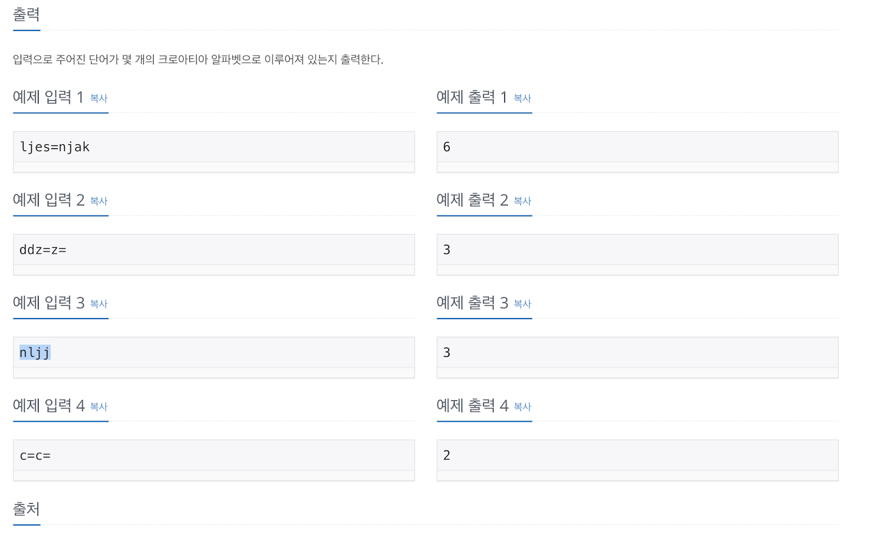Image resolution: width=872 pixels, height=538 pixels.
Task: Click the 예제 입력 1 heading text
Action: (x=48, y=97)
